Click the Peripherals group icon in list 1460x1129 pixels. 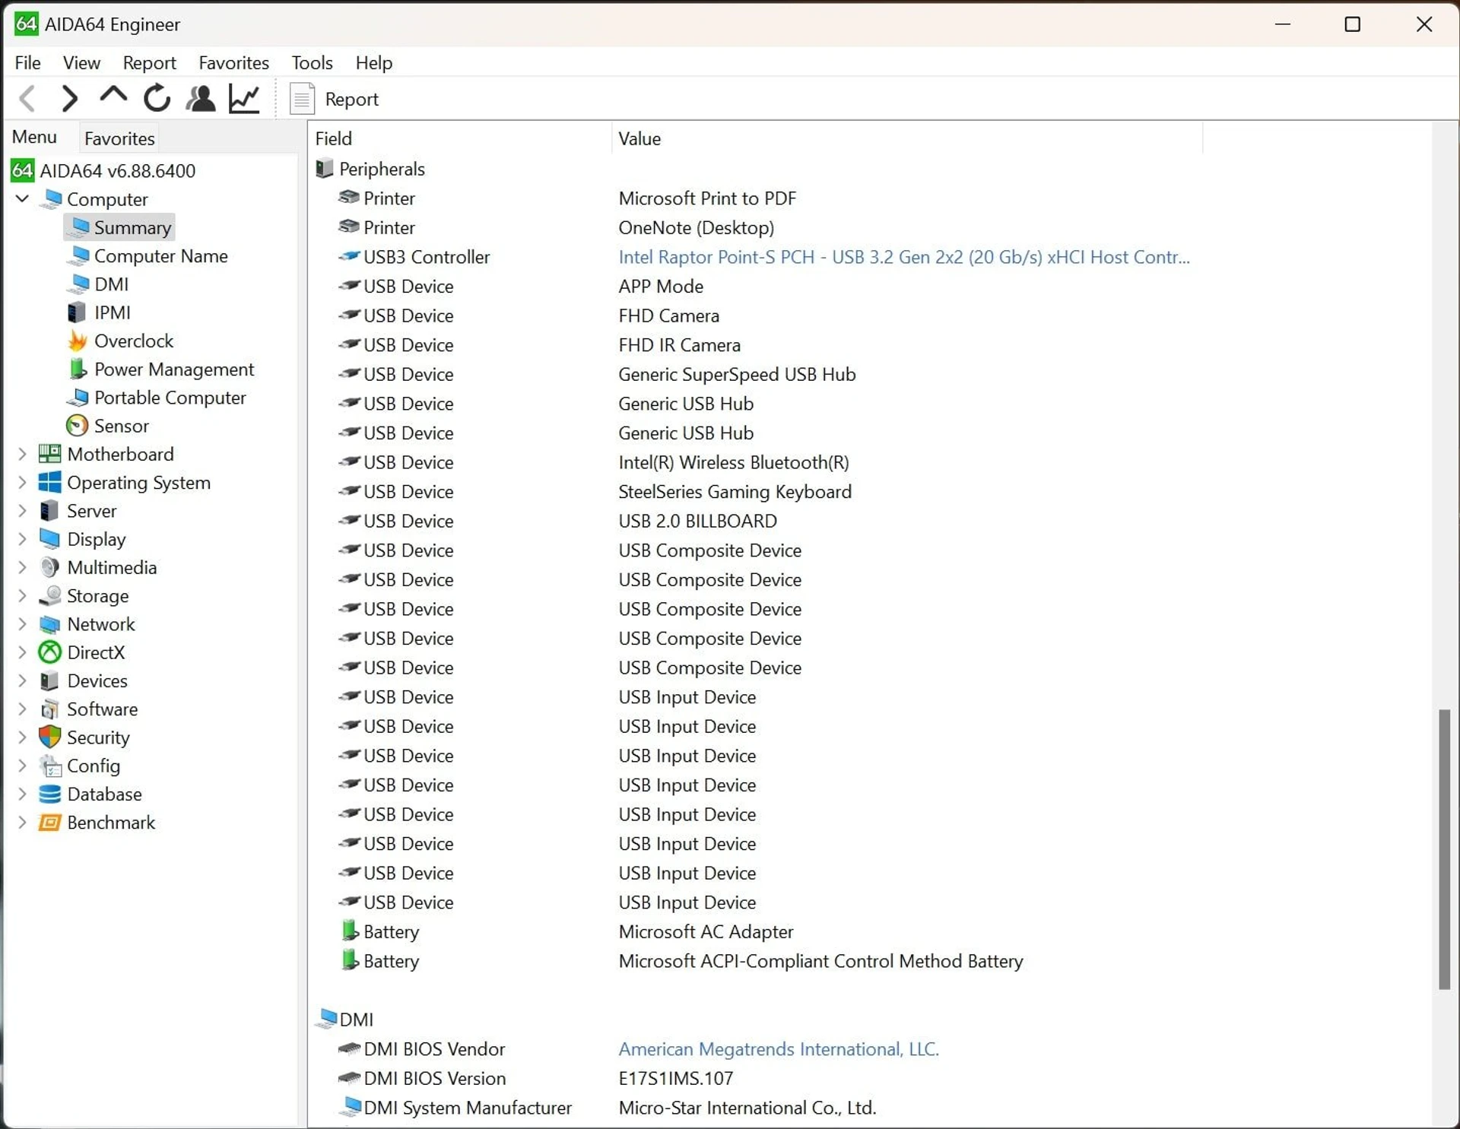point(325,169)
